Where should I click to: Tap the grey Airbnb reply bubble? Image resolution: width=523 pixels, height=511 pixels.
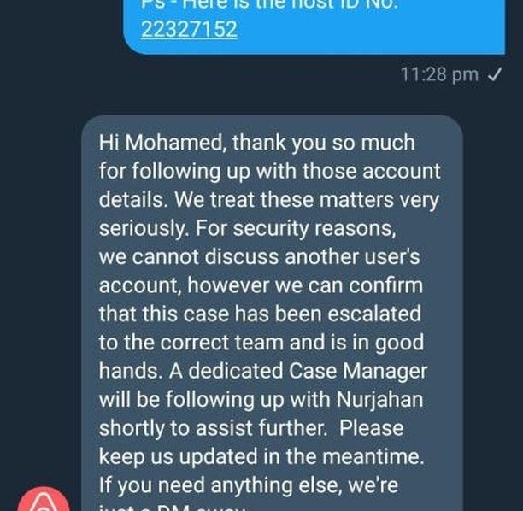pos(272,314)
